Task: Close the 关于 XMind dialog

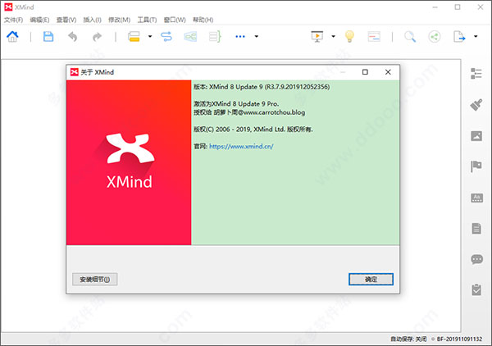Action: point(389,72)
